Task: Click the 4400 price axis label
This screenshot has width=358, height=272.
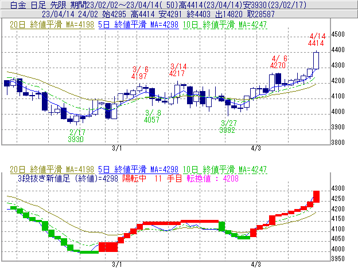Action: [x=338, y=50]
